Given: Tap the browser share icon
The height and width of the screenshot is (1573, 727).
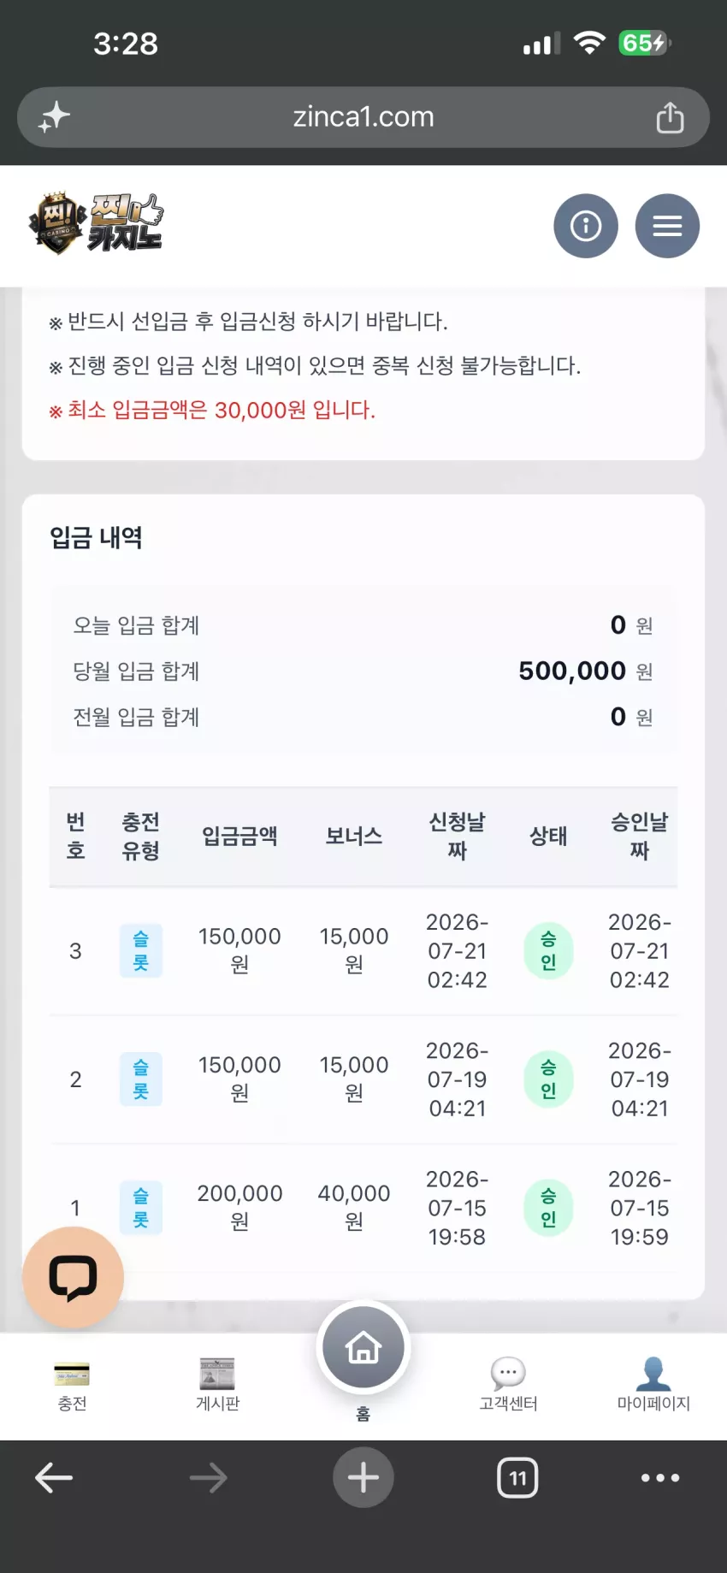Looking at the screenshot, I should (670, 117).
